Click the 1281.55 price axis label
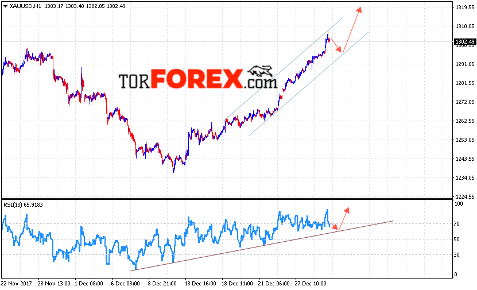 click(x=465, y=83)
